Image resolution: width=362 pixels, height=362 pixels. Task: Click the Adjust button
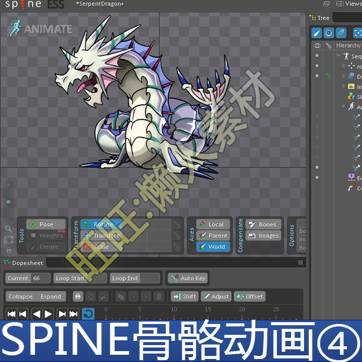pyautogui.click(x=217, y=296)
